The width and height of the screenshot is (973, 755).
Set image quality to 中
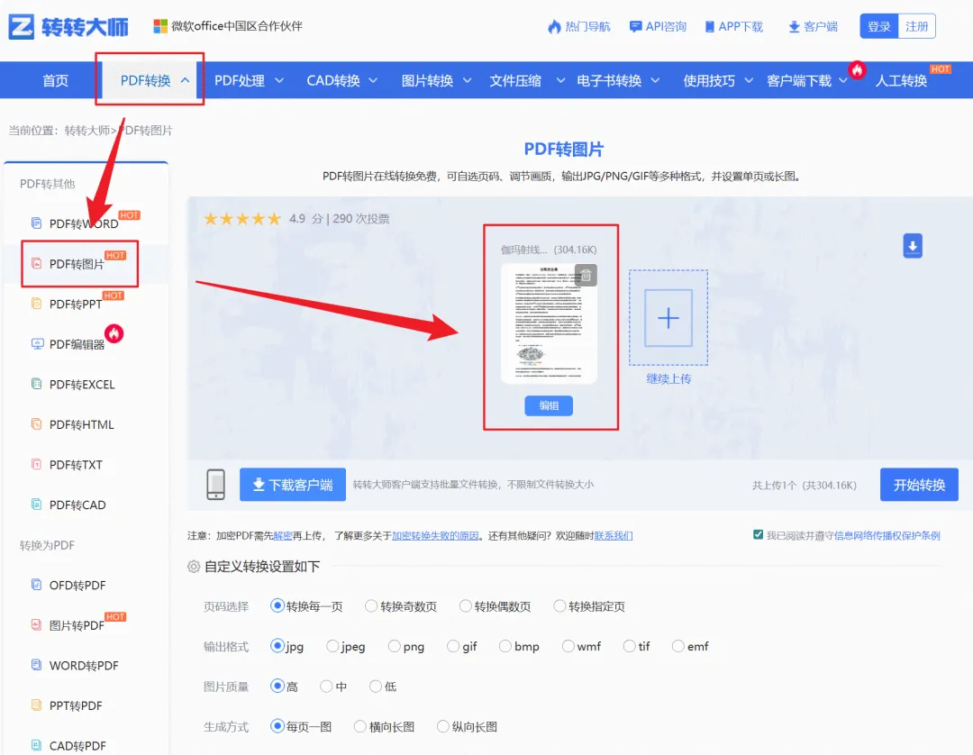coord(326,687)
